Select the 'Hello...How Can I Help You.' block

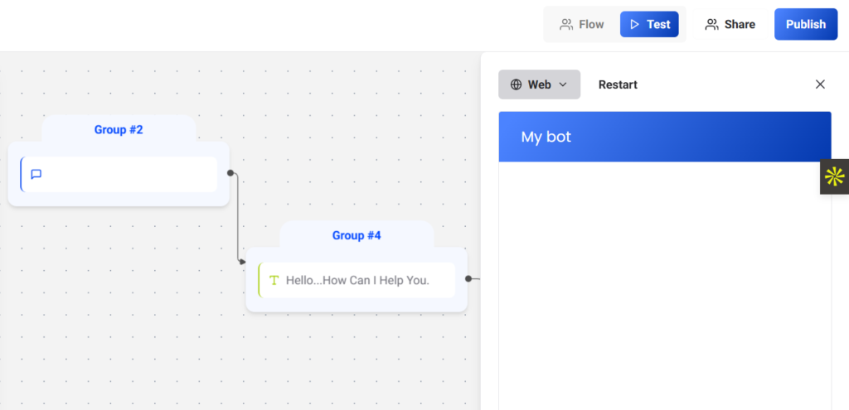357,280
